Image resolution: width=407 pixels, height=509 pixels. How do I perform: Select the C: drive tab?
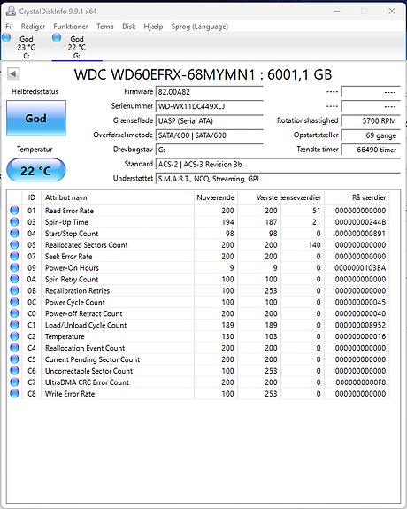click(x=26, y=47)
